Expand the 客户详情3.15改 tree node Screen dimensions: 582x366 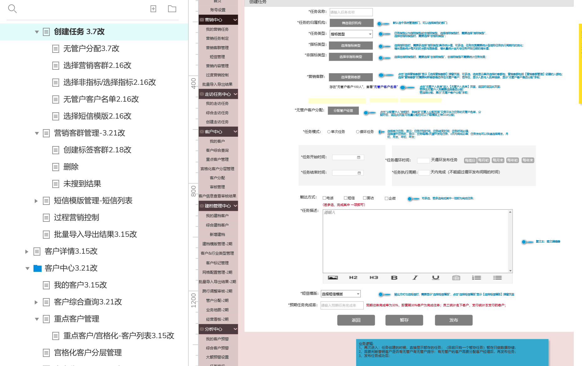pos(27,252)
